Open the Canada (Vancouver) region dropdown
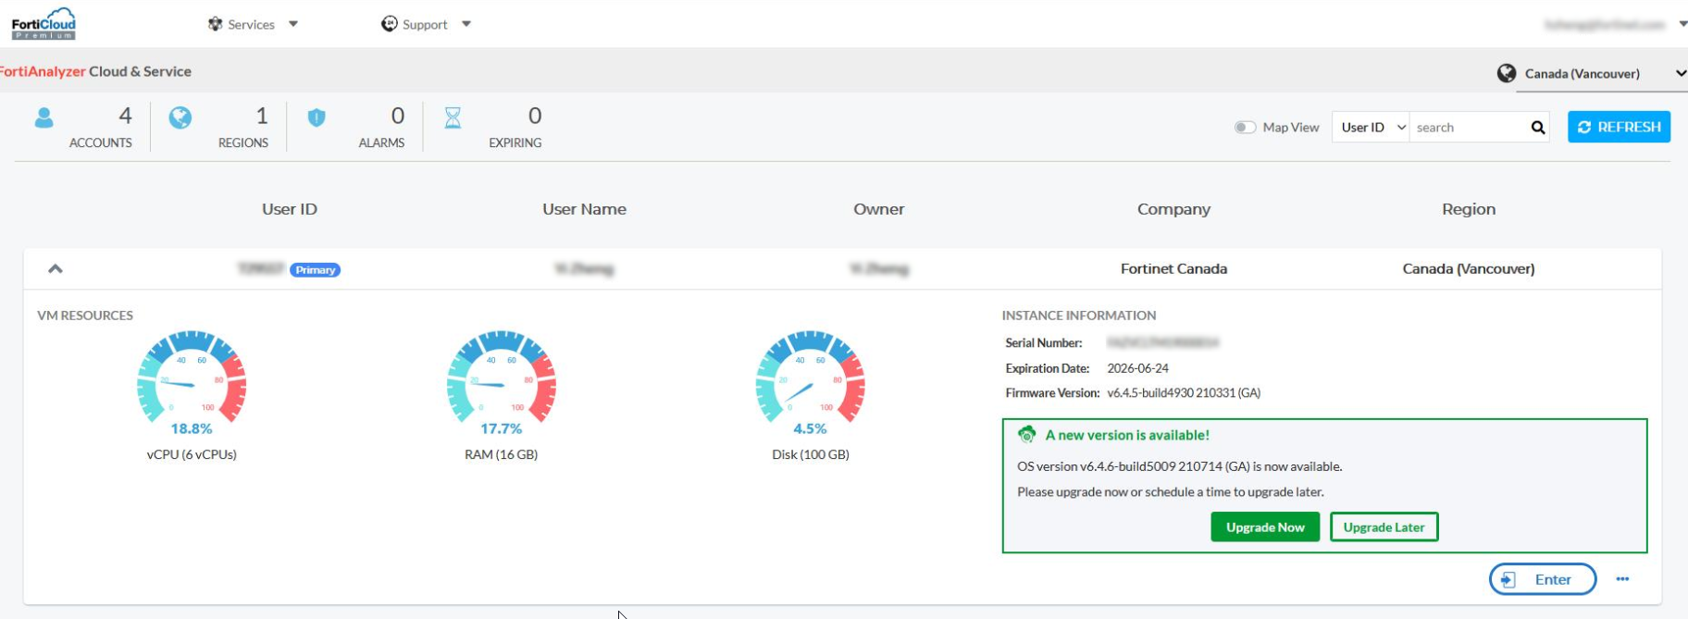 (x=1591, y=74)
